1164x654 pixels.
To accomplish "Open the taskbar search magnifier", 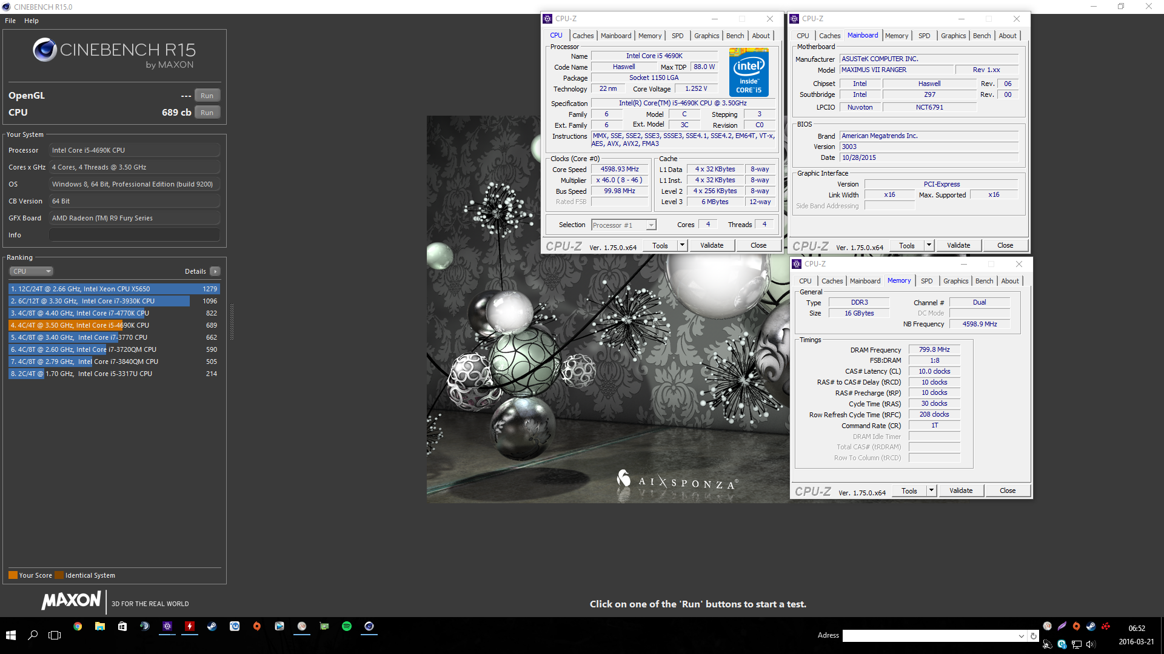I will click(33, 635).
